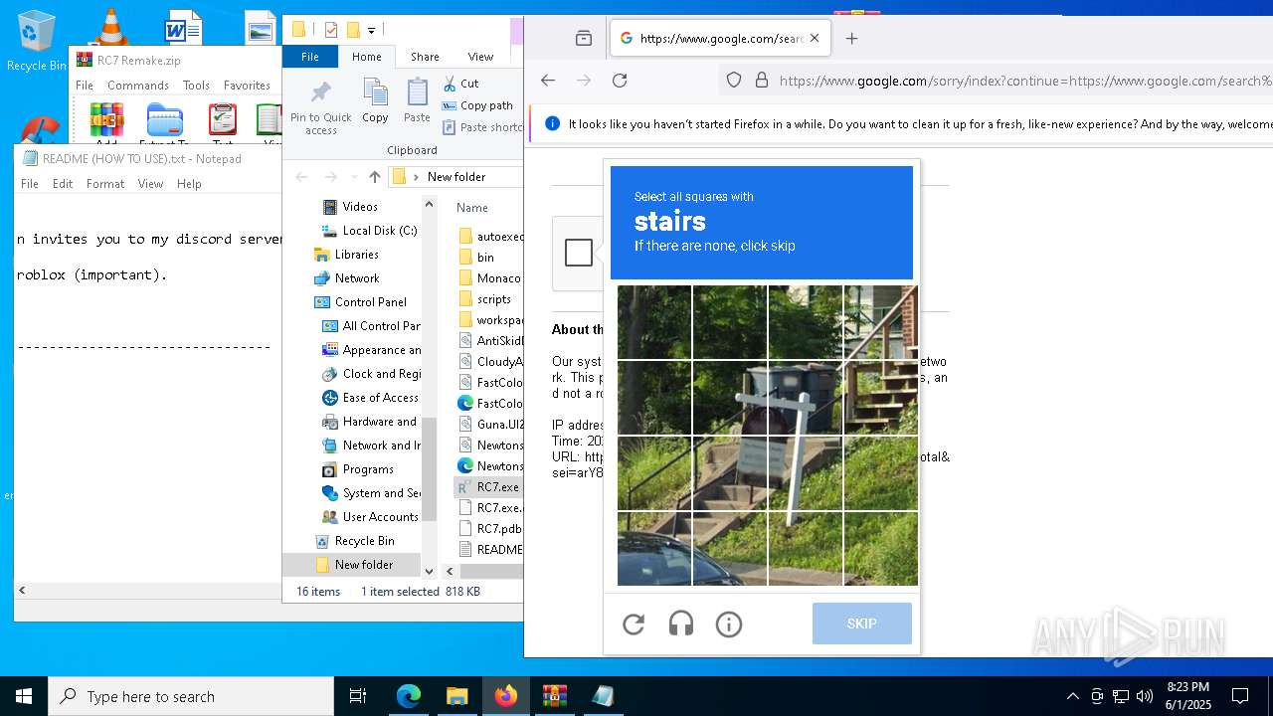Switch to Notepad from the taskbar

[x=603, y=696]
